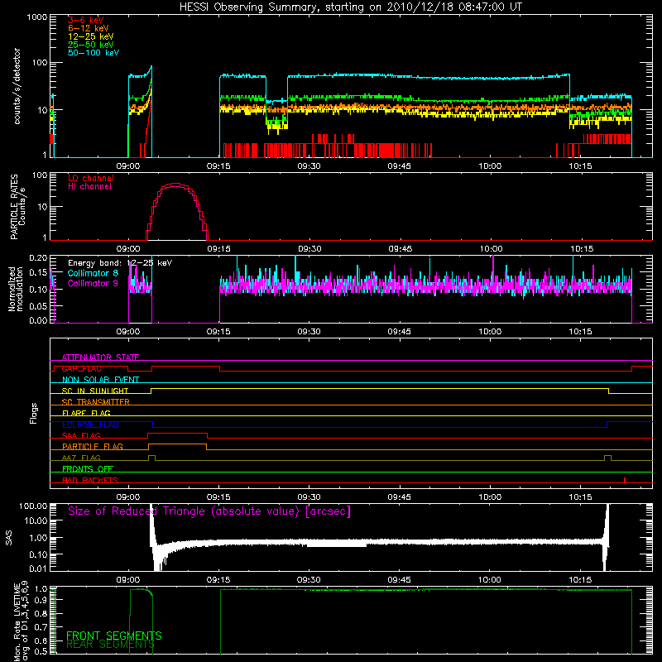The height and width of the screenshot is (662, 662).
Task: Click the 100.00 tick on SAS axis
Action: click(x=33, y=506)
